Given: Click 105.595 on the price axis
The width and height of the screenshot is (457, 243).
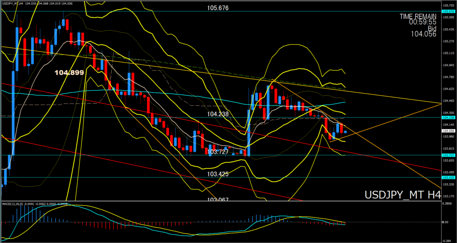Looking at the screenshot, I should coord(448,17).
